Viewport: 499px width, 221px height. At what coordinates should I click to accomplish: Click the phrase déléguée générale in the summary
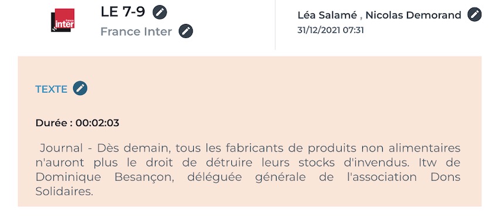(x=247, y=177)
